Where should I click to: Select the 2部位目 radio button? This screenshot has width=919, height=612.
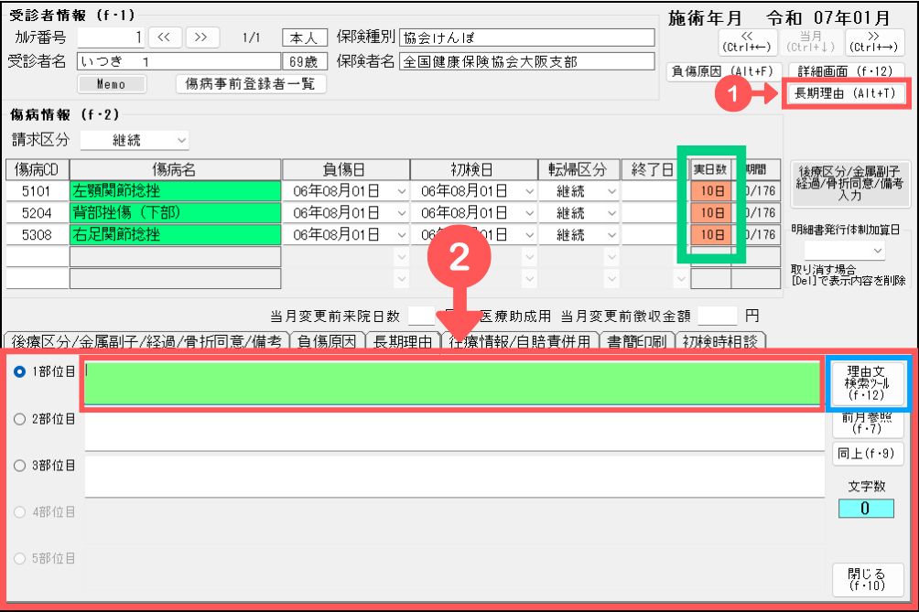tap(18, 418)
